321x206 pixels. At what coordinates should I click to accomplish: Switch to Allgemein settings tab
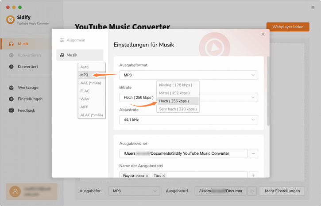pos(80,40)
